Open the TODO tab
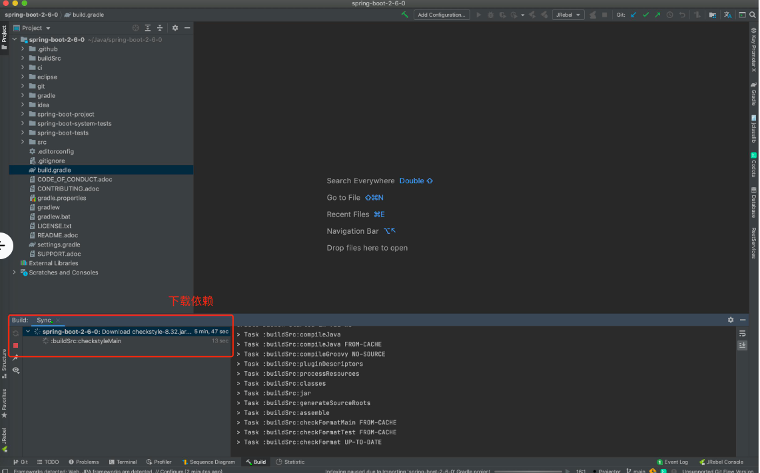 coord(48,462)
